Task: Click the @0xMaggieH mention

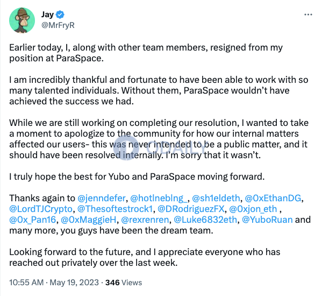Action: click(89, 220)
